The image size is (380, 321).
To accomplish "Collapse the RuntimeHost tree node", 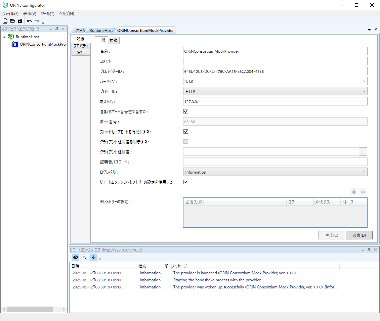I will [x=4, y=37].
